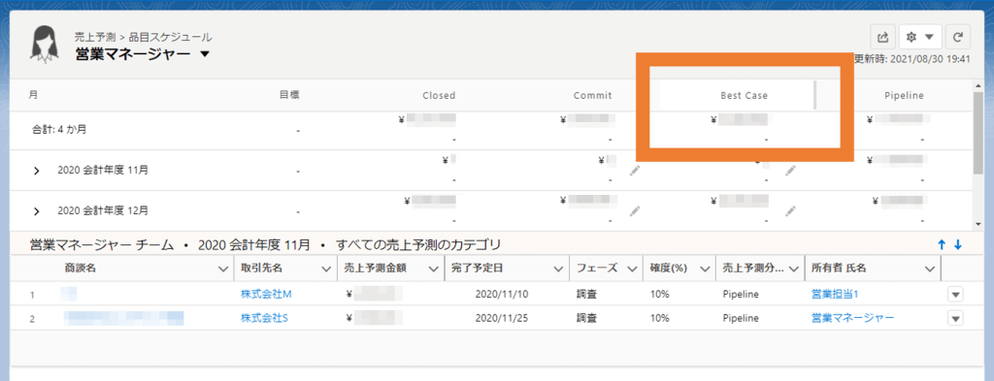
Task: Open the 売上予測分 column dropdown
Action: pos(794,269)
